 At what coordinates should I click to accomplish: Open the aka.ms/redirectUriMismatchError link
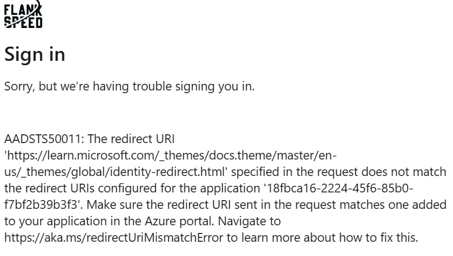click(x=114, y=237)
